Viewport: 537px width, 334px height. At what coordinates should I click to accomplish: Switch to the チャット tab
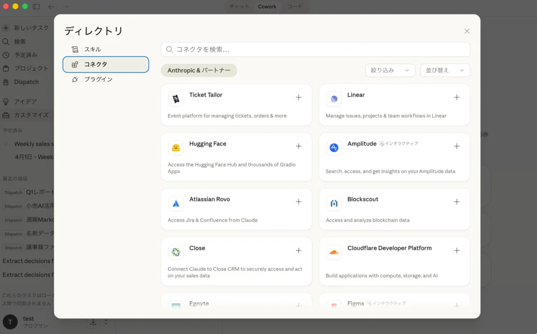pos(239,6)
